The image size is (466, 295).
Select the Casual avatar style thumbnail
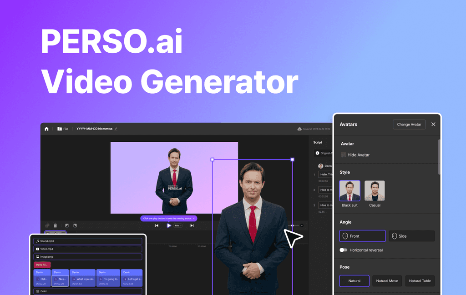point(375,190)
